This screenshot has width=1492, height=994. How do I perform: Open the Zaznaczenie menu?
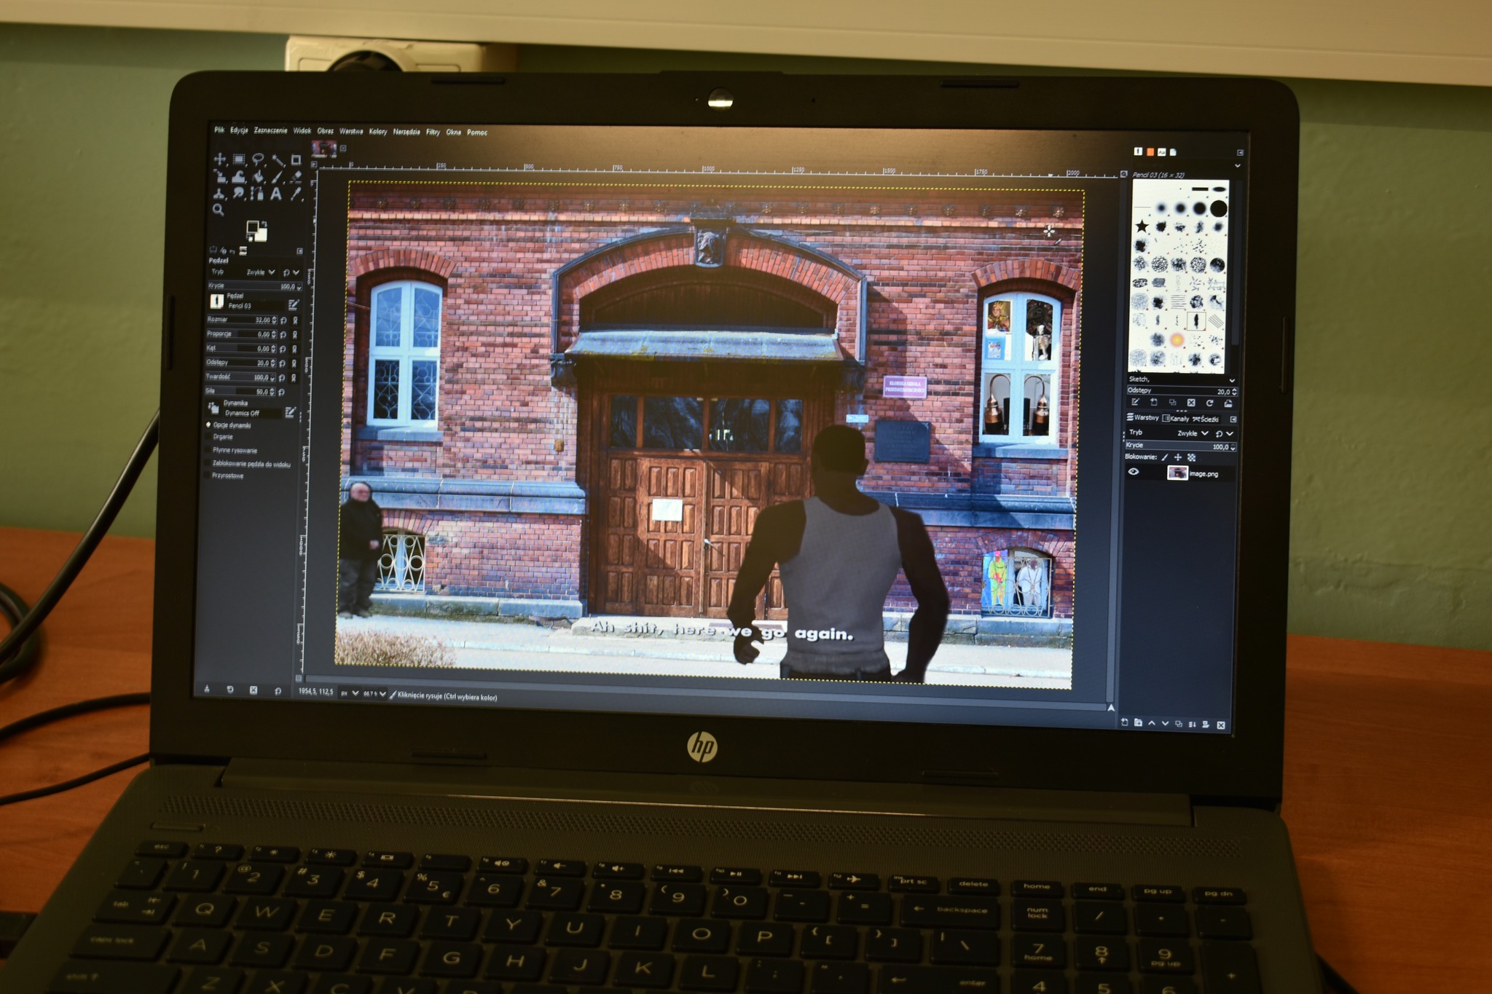pyautogui.click(x=270, y=130)
